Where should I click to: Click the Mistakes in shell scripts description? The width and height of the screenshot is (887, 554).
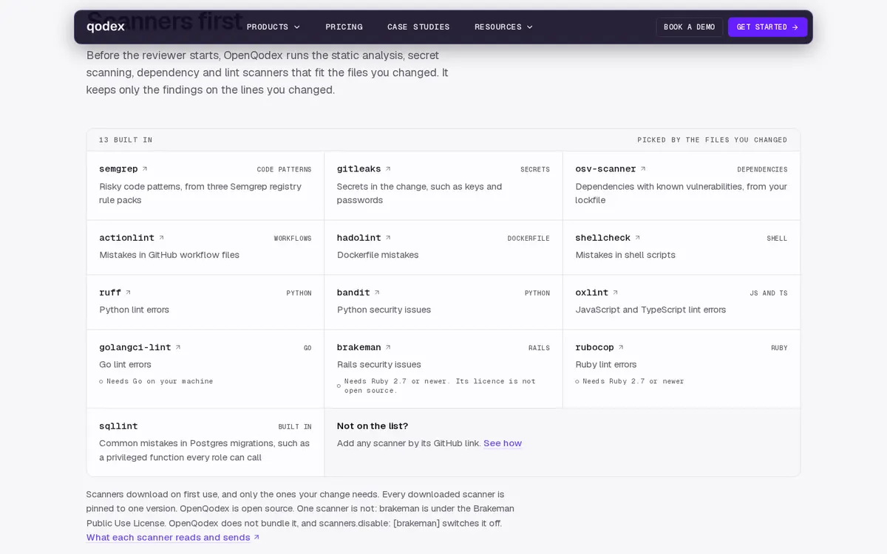coord(625,255)
